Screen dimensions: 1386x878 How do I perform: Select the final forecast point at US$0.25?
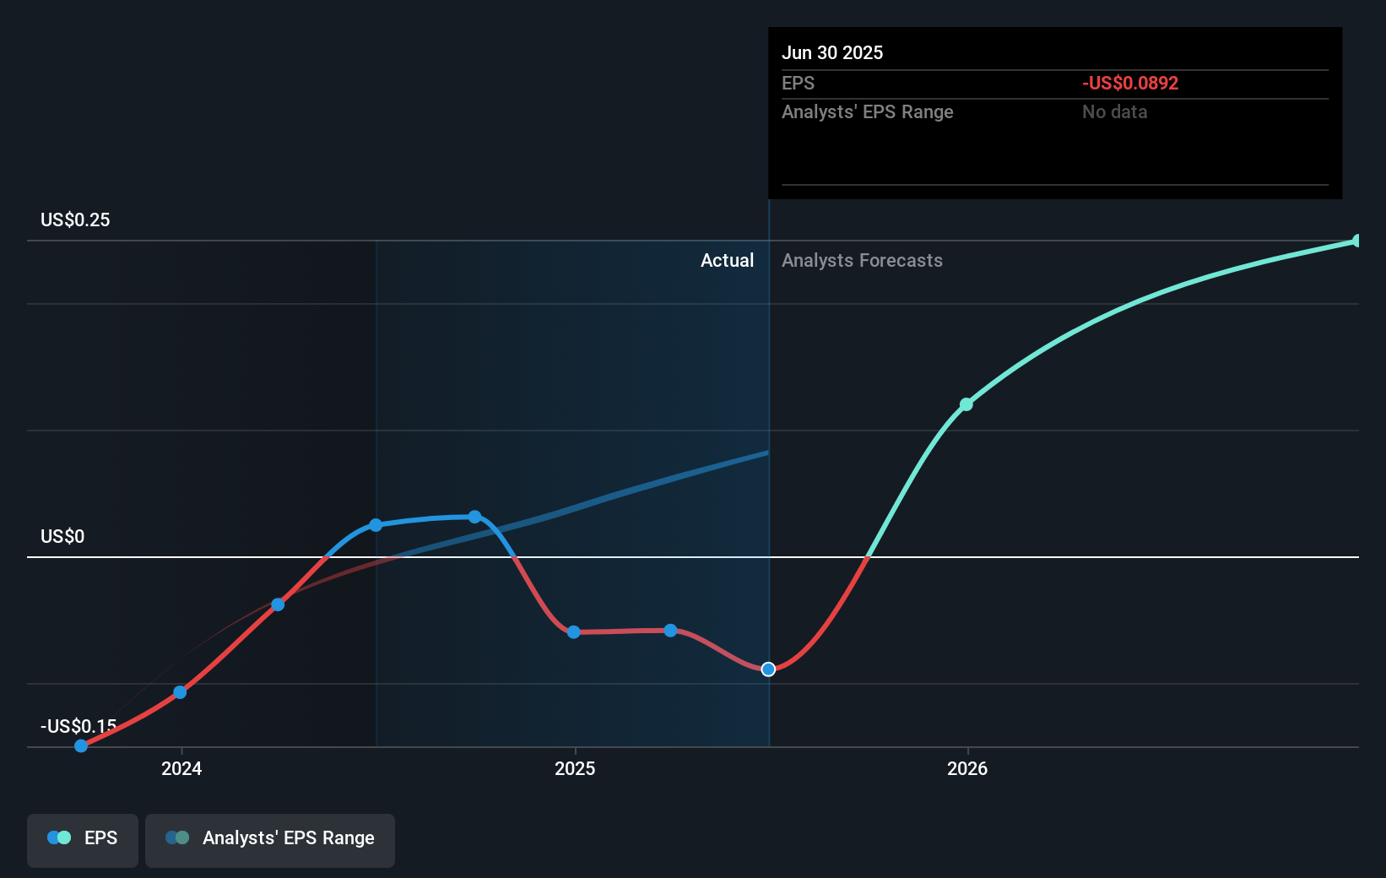tap(1357, 241)
